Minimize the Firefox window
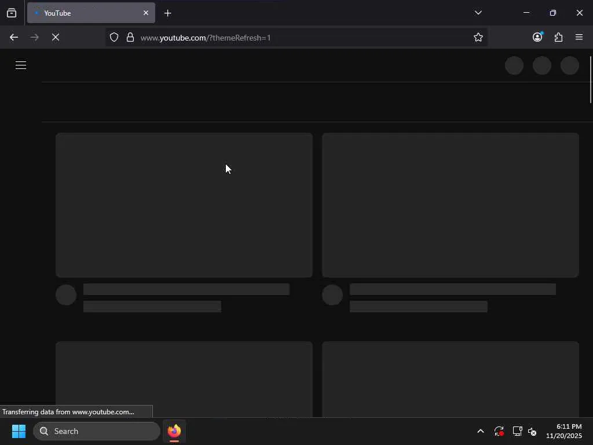This screenshot has width=593, height=445. point(526,13)
